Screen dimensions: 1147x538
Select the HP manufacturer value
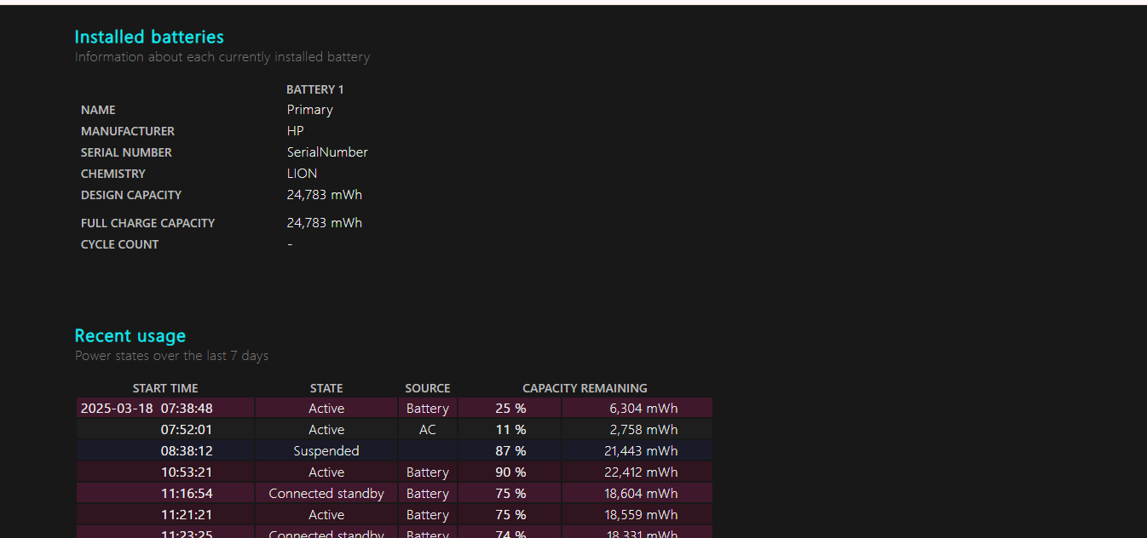point(295,131)
